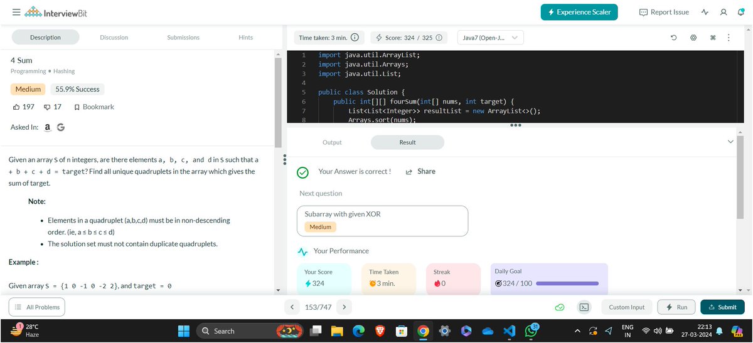Click the Time Taken 3 min card
The height and width of the screenshot is (343, 753).
point(388,278)
